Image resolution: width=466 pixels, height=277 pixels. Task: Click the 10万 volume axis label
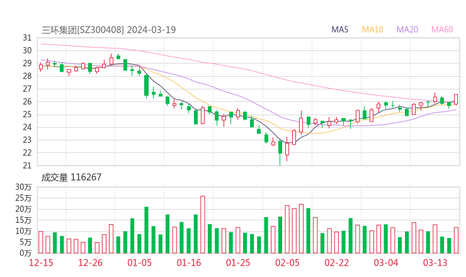tap(23, 231)
